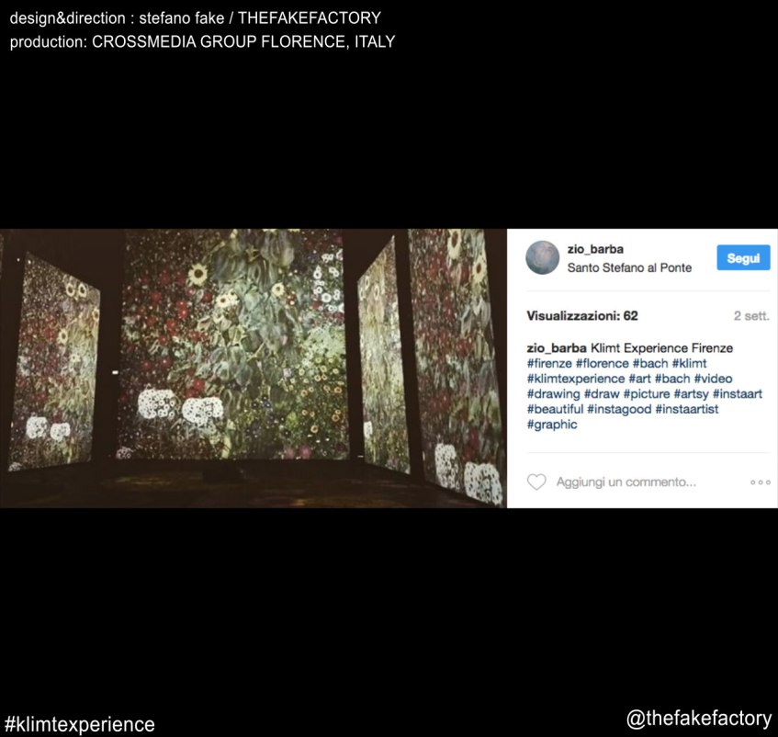Open the #florence hashtag

click(603, 363)
